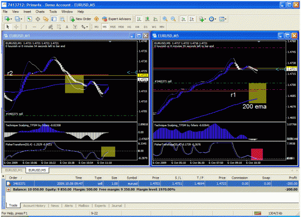The height and width of the screenshot is (217, 301).
Task: Zoom in on the chart
Action: 165,19
